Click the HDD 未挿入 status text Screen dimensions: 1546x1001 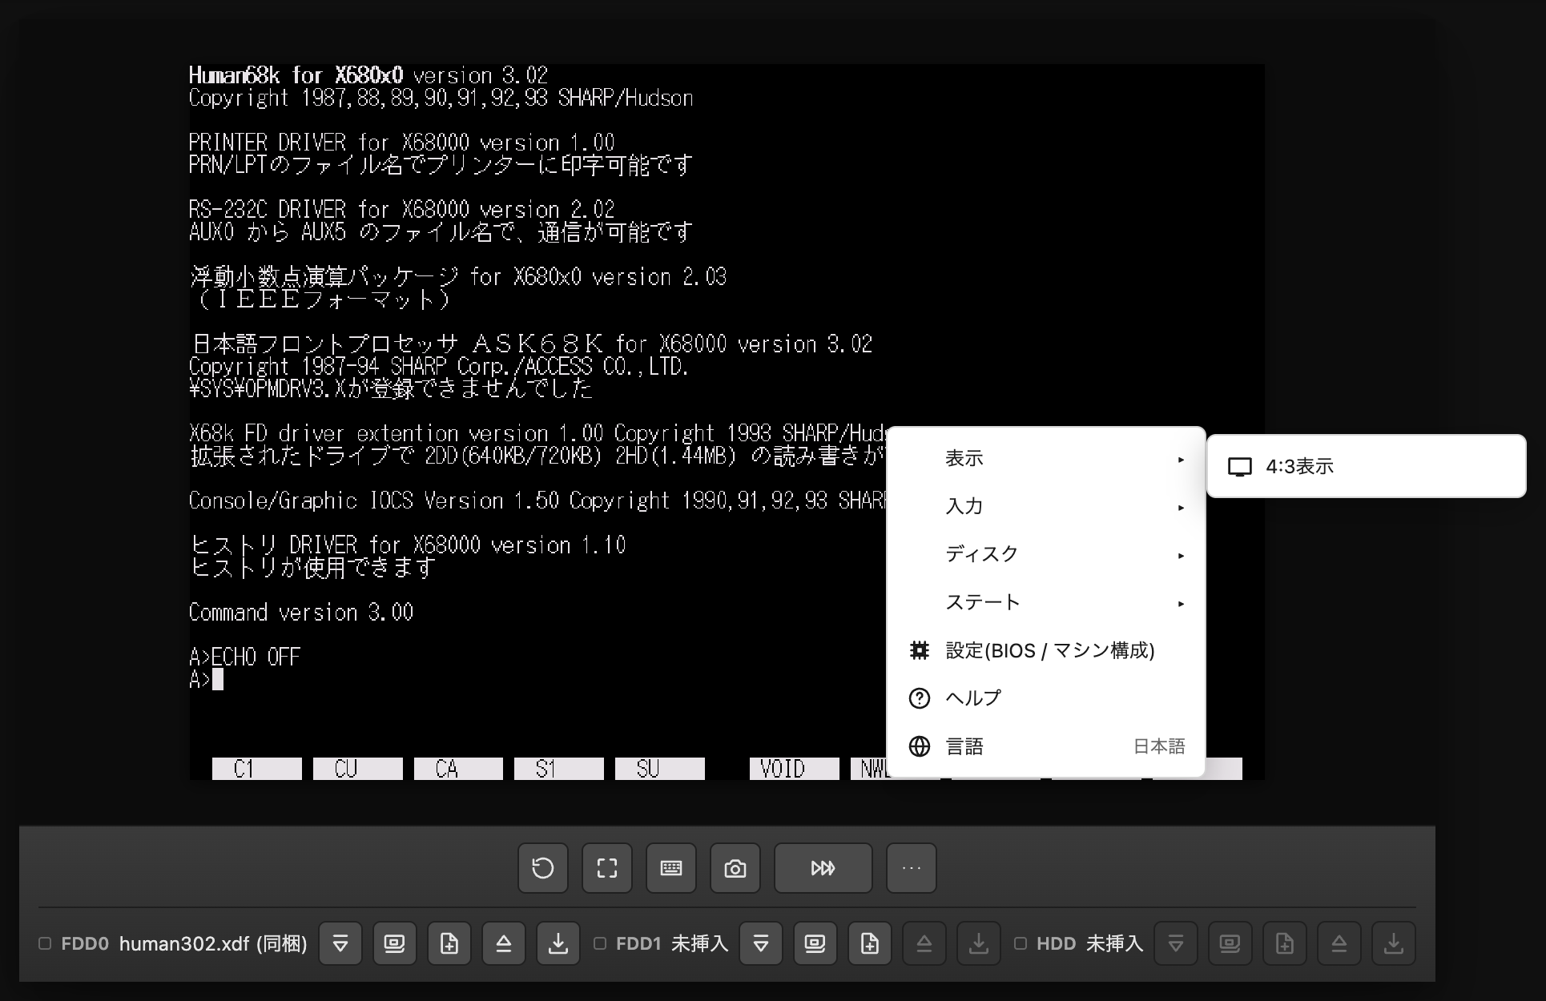pos(1114,943)
